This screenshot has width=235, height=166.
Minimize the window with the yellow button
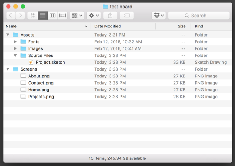(x=16, y=7)
